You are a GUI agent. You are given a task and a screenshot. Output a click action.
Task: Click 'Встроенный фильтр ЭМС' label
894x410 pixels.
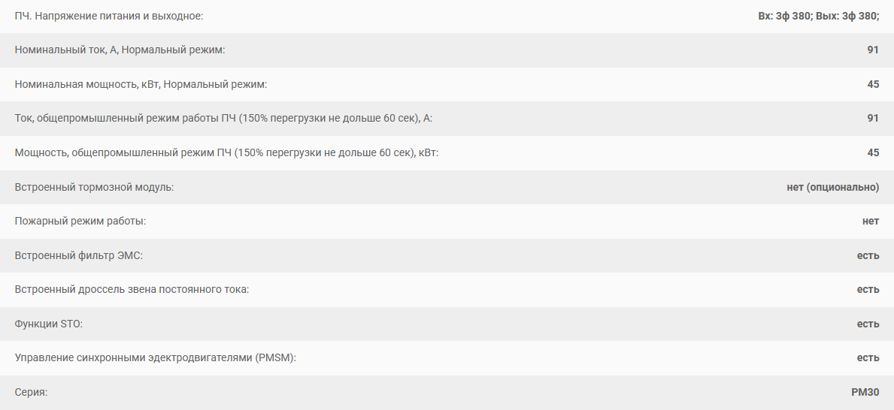coord(79,255)
